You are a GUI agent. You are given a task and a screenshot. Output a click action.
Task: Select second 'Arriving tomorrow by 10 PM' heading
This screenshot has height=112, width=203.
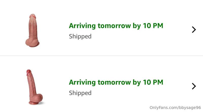[x=116, y=82]
